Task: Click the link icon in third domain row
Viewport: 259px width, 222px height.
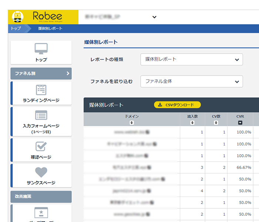Action: (146, 156)
